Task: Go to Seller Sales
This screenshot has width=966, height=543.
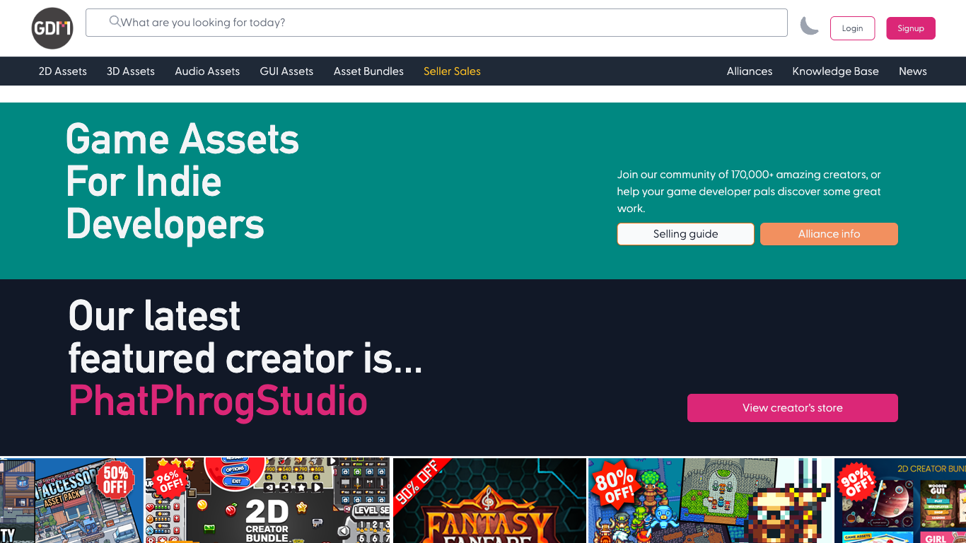Action: click(x=452, y=71)
